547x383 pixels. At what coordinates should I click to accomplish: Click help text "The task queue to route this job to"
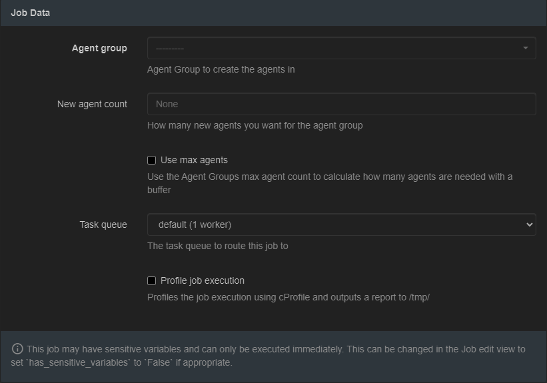click(x=217, y=246)
